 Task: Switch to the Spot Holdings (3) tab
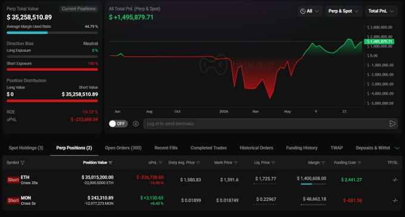coord(26,148)
